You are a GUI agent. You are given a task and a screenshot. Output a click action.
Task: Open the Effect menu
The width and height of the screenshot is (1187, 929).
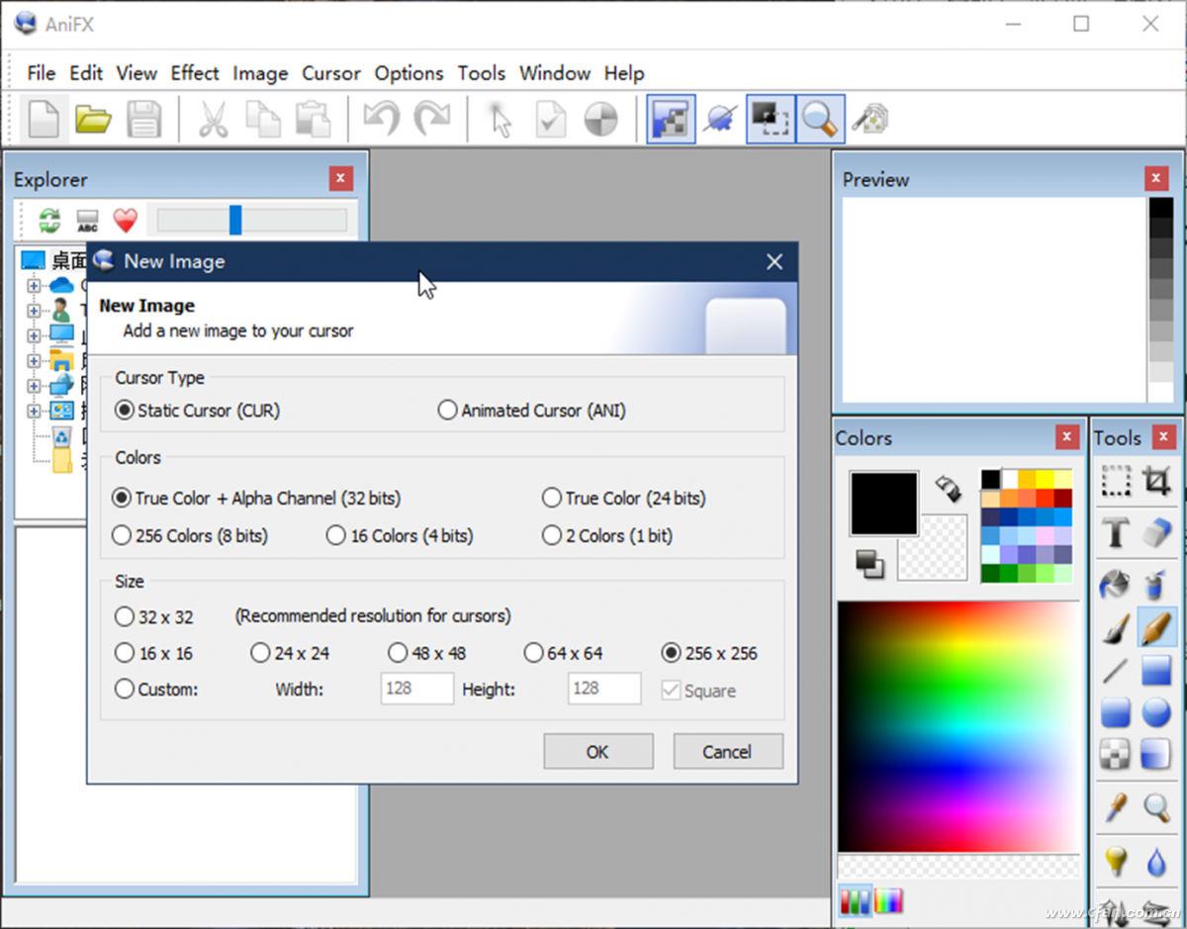click(195, 73)
